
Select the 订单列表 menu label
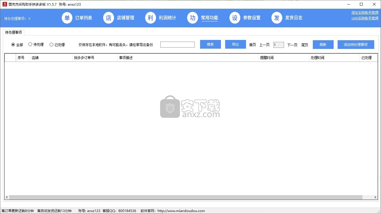click(83, 18)
